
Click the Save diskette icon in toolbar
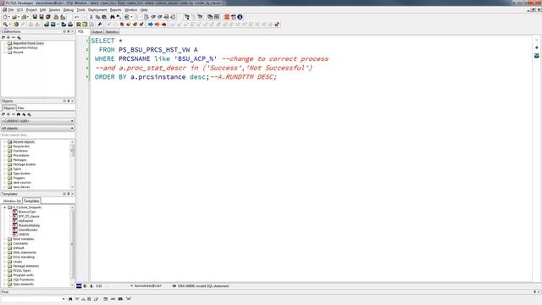35,17
